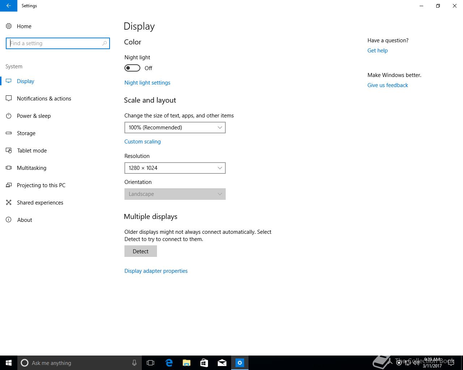The image size is (463, 370).
Task: Click the microphone icon in Cortana search
Action: click(134, 363)
